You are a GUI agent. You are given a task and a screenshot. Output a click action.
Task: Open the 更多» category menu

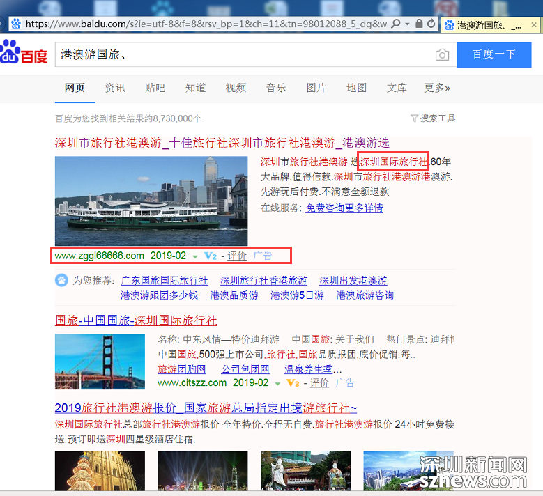tap(436, 88)
